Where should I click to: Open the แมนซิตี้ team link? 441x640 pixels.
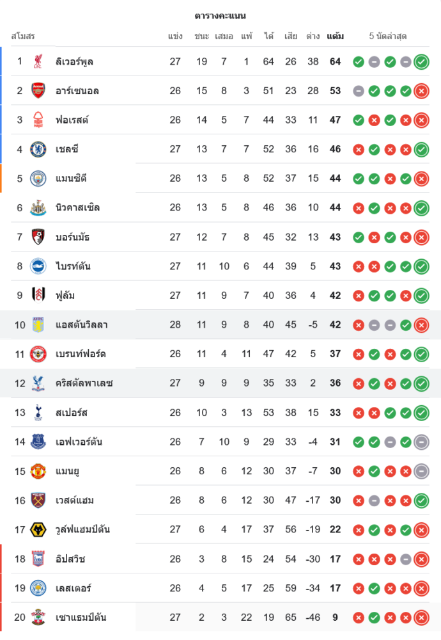[71, 179]
